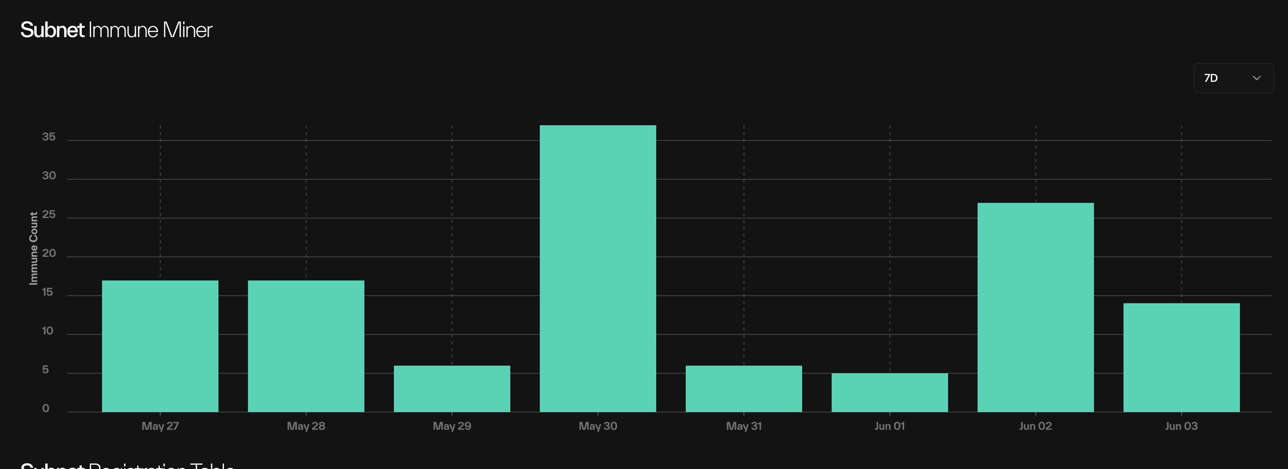This screenshot has height=469, width=1288.
Task: Click the May 27 axis label
Action: click(x=160, y=426)
